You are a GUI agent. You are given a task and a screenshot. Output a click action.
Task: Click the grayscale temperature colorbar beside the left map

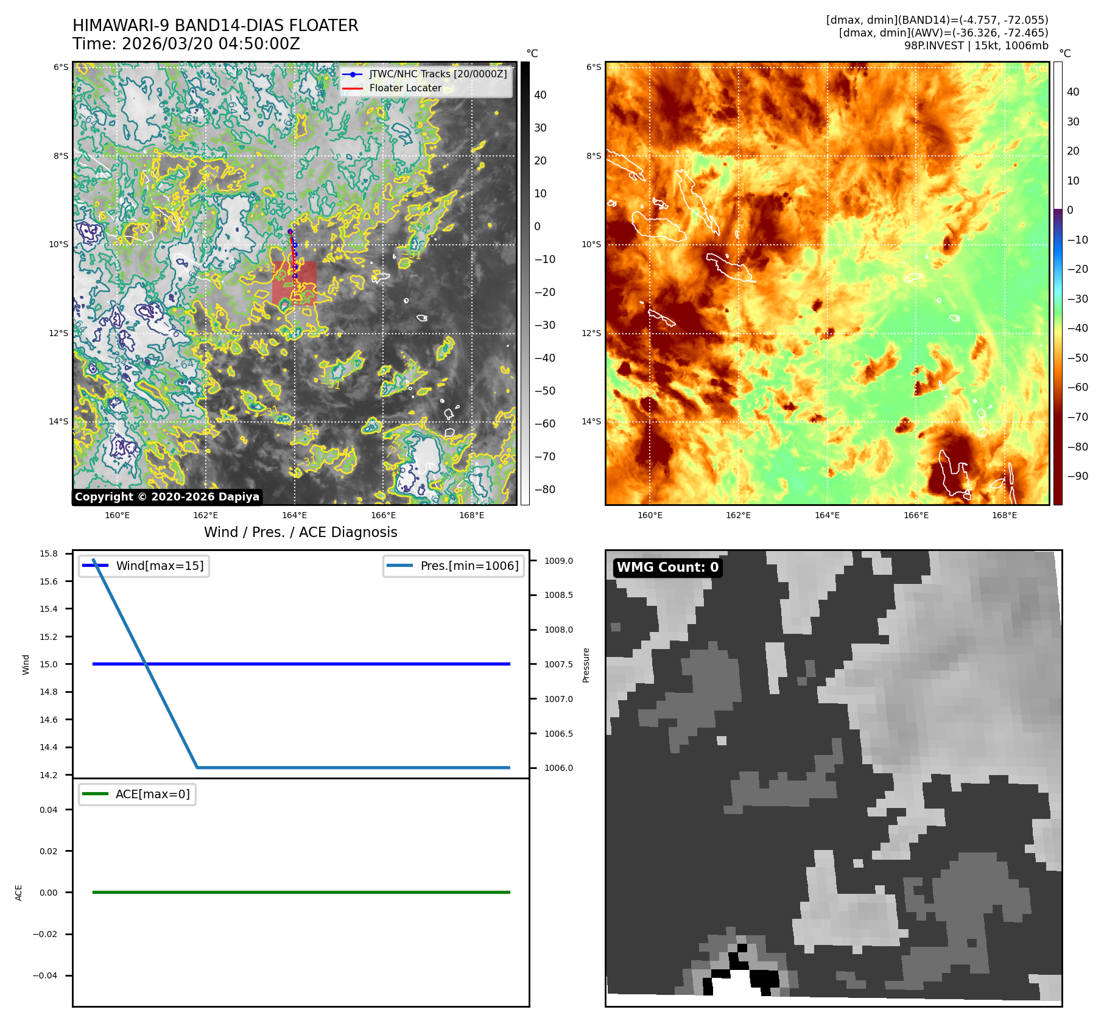525,283
